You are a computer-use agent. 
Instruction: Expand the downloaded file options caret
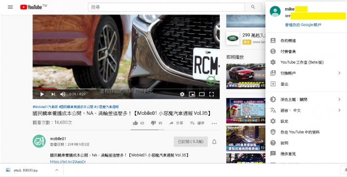pos(56,170)
